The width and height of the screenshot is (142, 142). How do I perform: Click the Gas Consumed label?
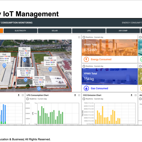[x=99, y=88]
